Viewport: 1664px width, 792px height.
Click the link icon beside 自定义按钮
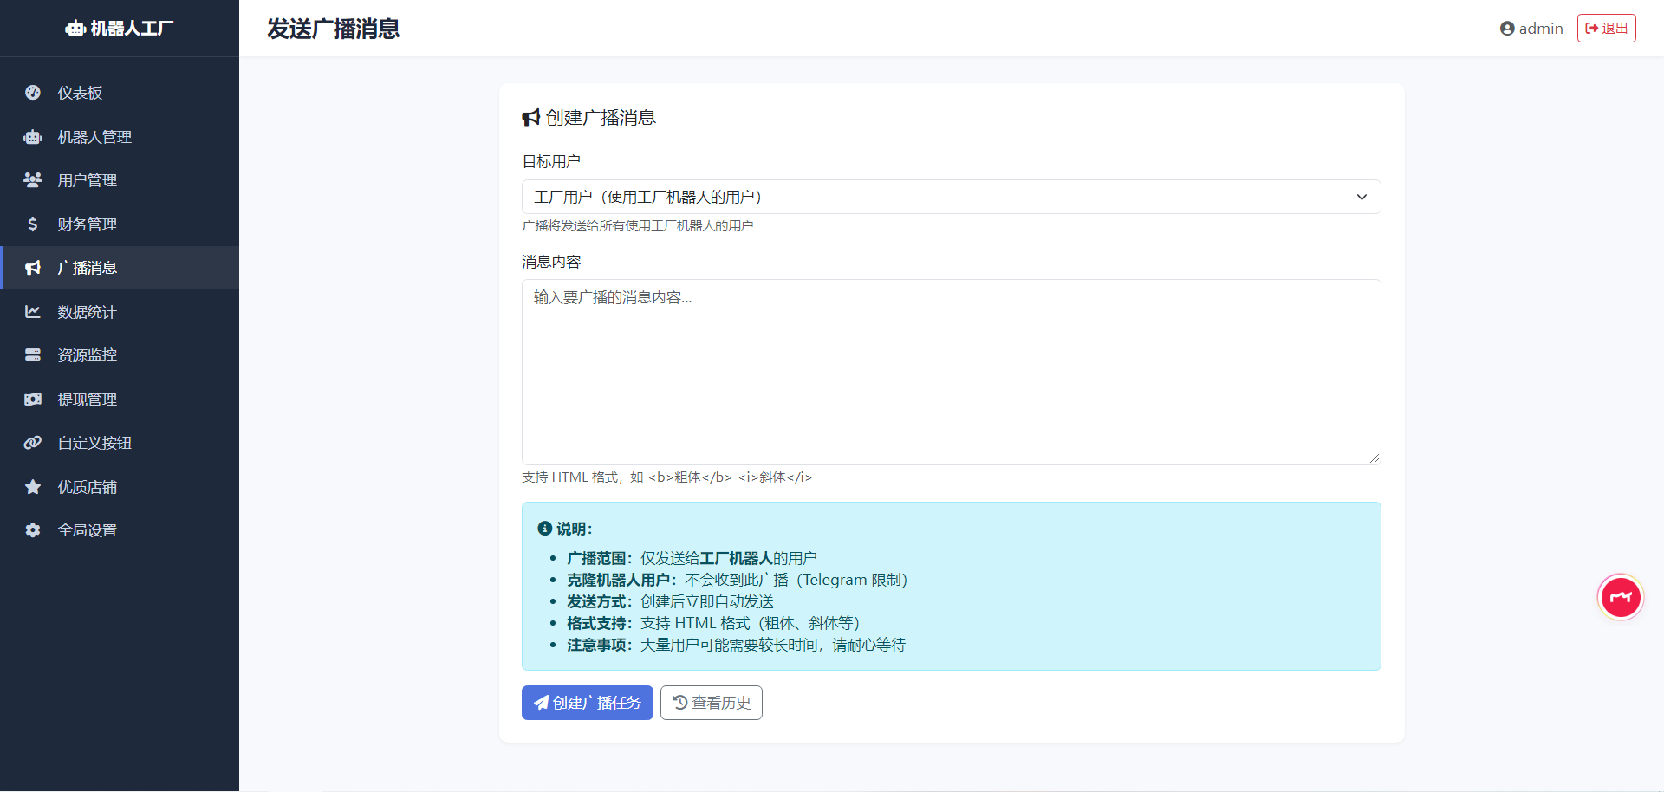pyautogui.click(x=33, y=443)
